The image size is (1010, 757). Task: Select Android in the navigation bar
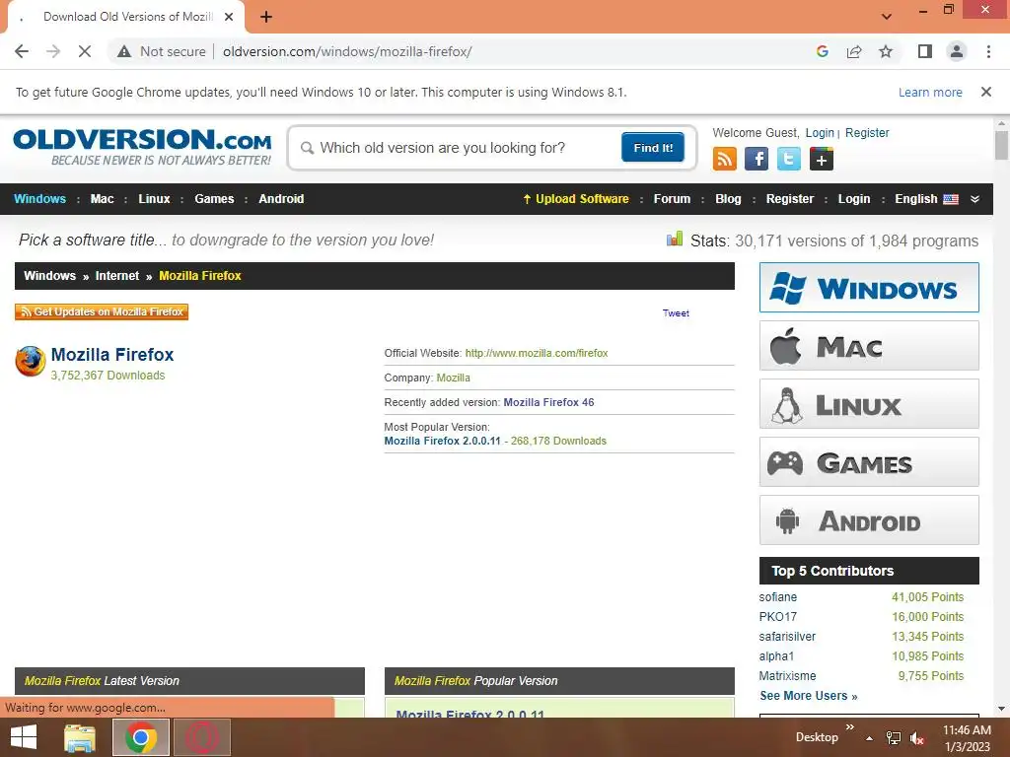coord(281,199)
